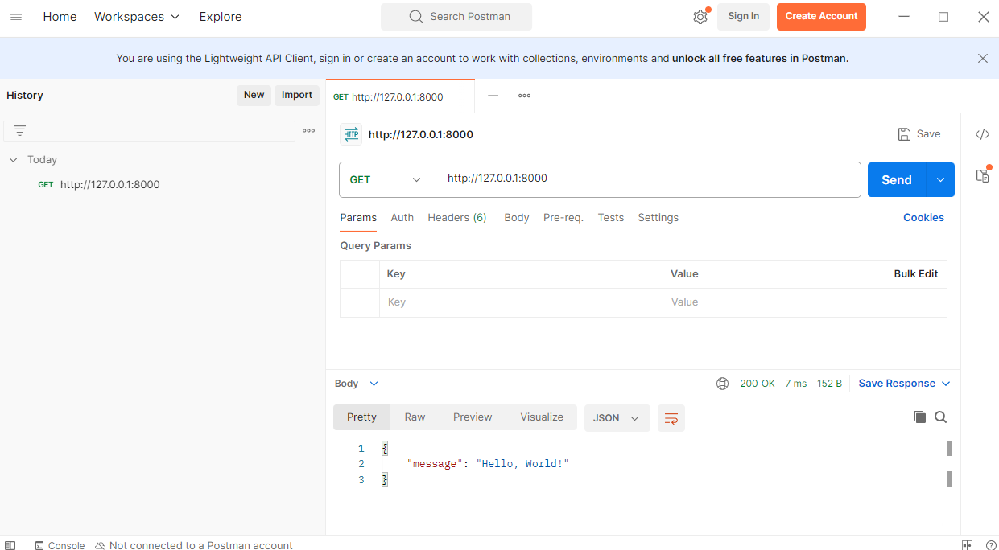This screenshot has width=999, height=550.
Task: Click the plus icon for new tab
Action: coord(493,96)
